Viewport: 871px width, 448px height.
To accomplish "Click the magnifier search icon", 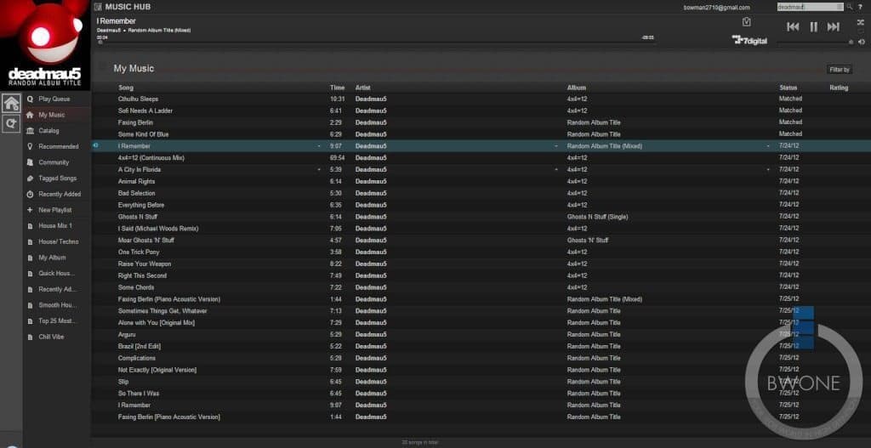I will (x=850, y=7).
